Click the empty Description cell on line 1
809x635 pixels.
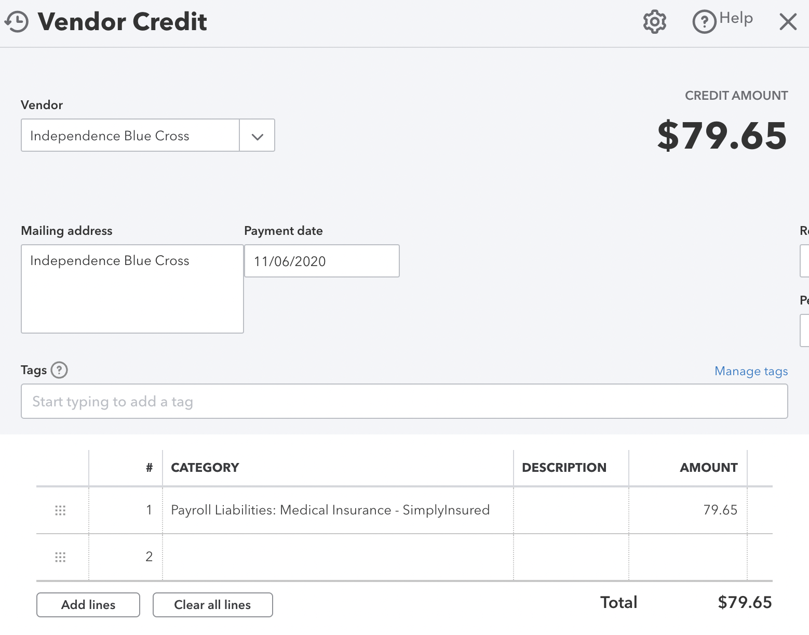(570, 510)
